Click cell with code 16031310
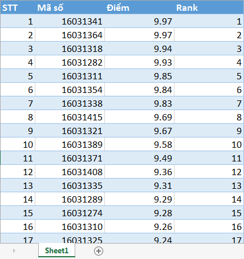The height and width of the screenshot is (259, 244). [x=70, y=226]
